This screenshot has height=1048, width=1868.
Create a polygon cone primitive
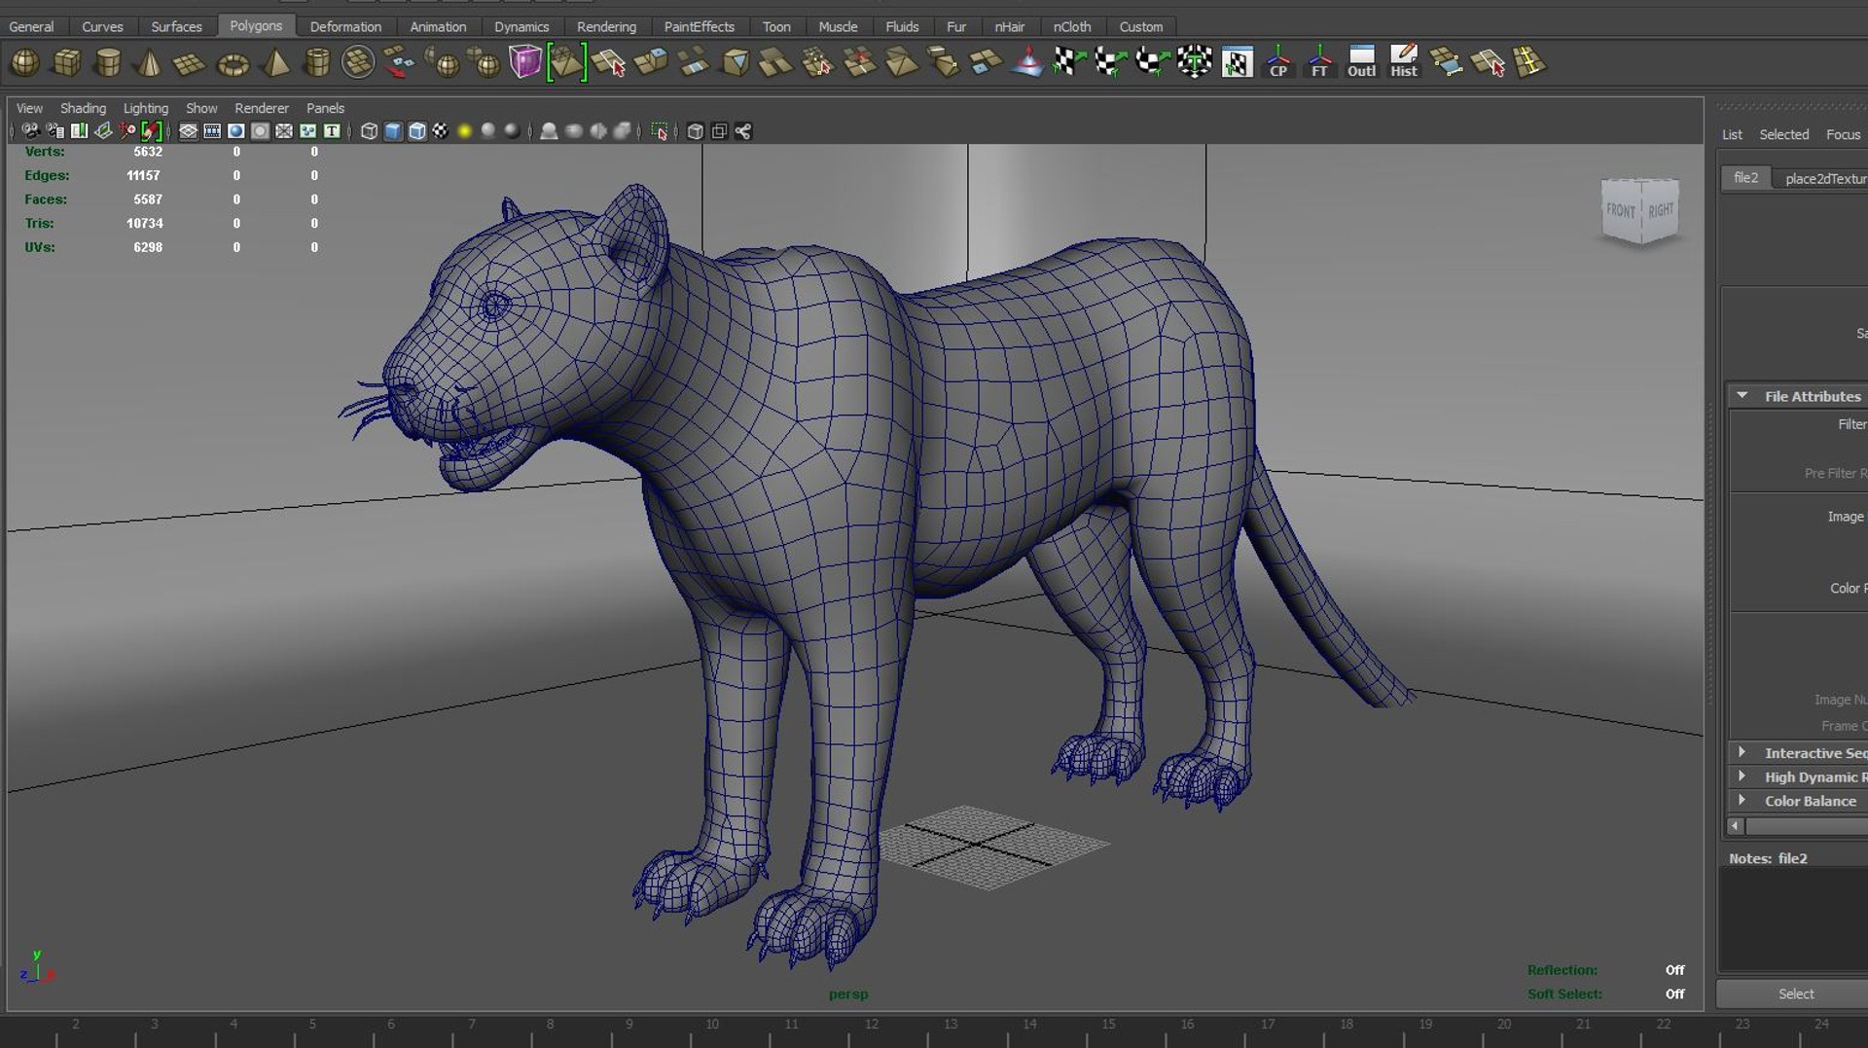[x=149, y=63]
